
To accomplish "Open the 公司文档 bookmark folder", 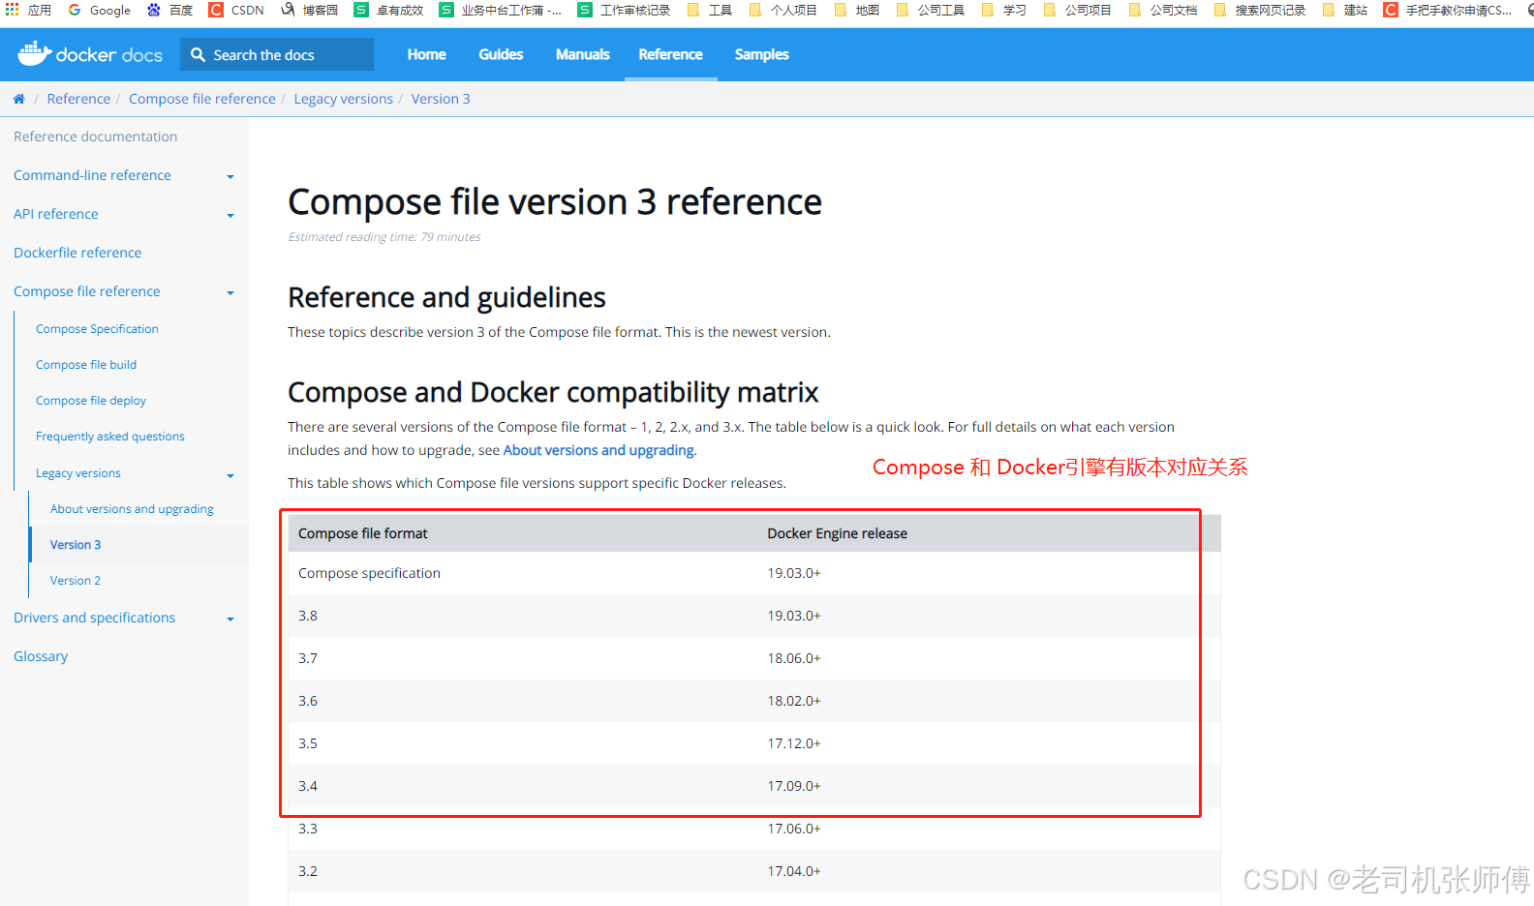I will 1162,10.
